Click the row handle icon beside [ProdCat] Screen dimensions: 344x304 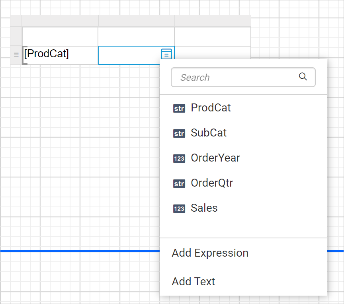pyautogui.click(x=16, y=55)
